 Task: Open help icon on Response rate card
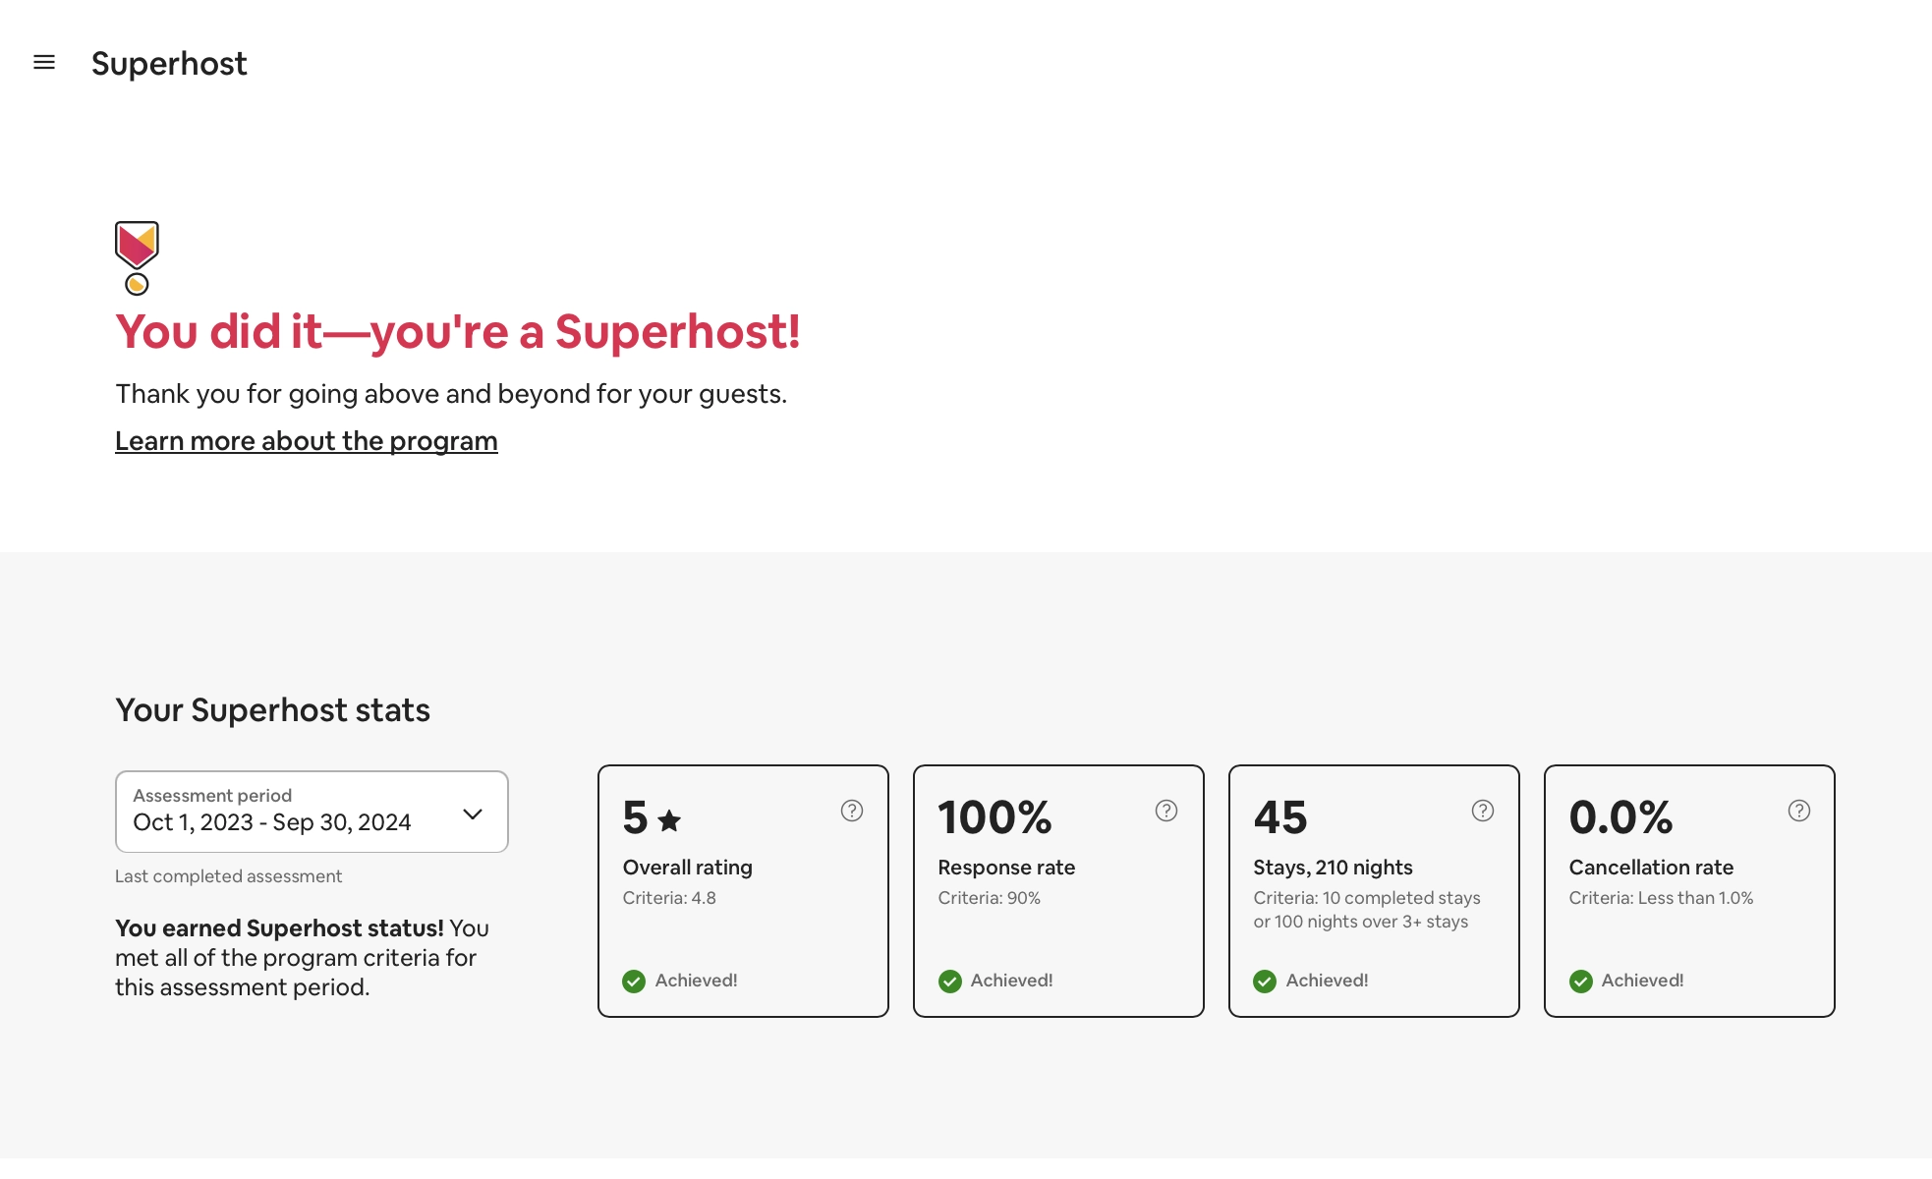pyautogui.click(x=1166, y=811)
